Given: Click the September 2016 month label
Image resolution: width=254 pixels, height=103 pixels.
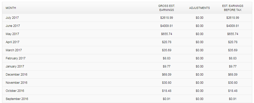Looking at the screenshot, I should tap(17, 99).
